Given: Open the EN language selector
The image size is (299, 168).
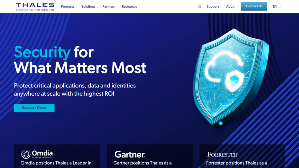Looking at the screenshot, I should click(276, 7).
